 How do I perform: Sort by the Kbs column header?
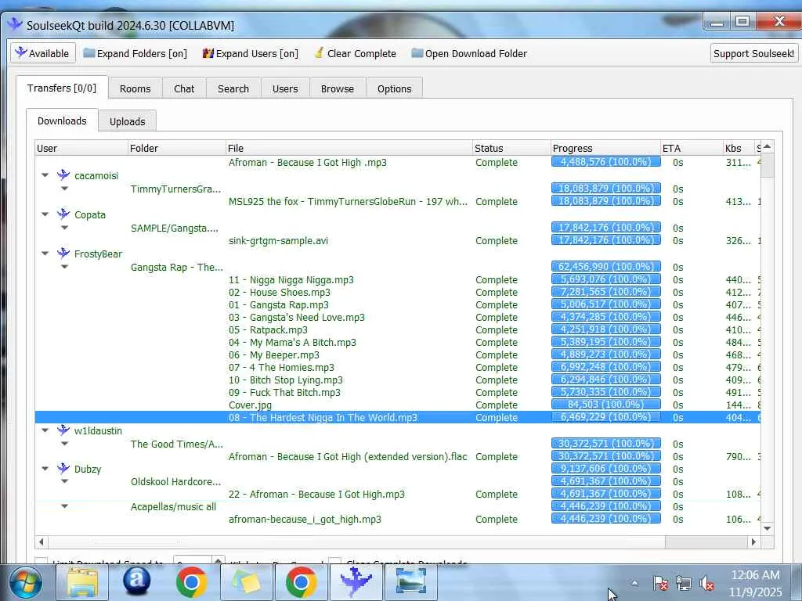tap(739, 148)
